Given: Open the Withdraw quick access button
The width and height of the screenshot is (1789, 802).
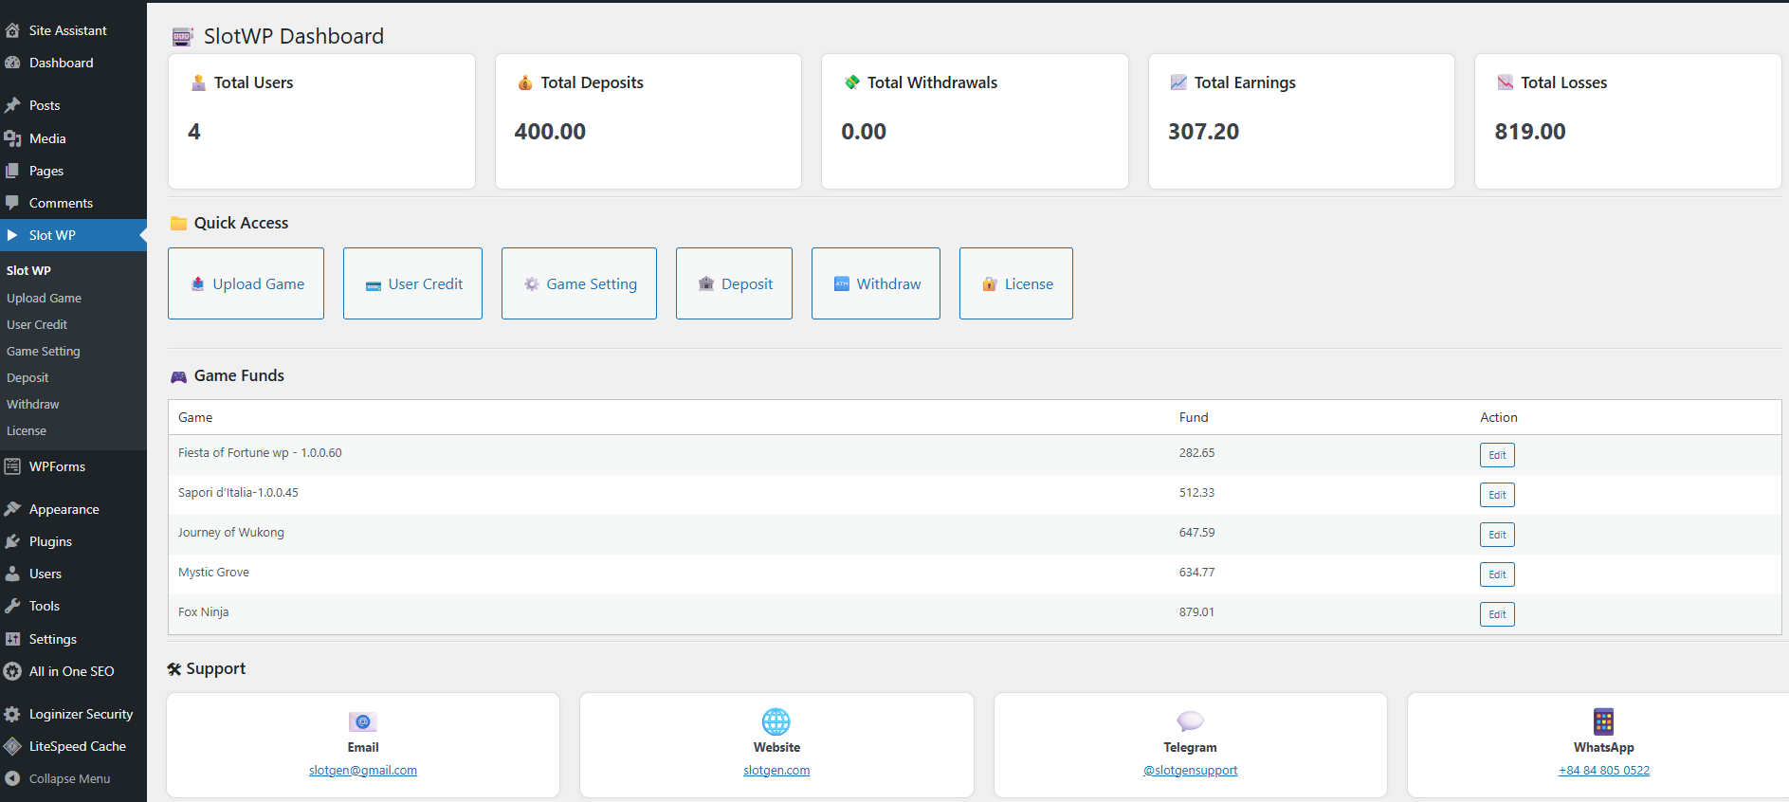Looking at the screenshot, I should 876,283.
